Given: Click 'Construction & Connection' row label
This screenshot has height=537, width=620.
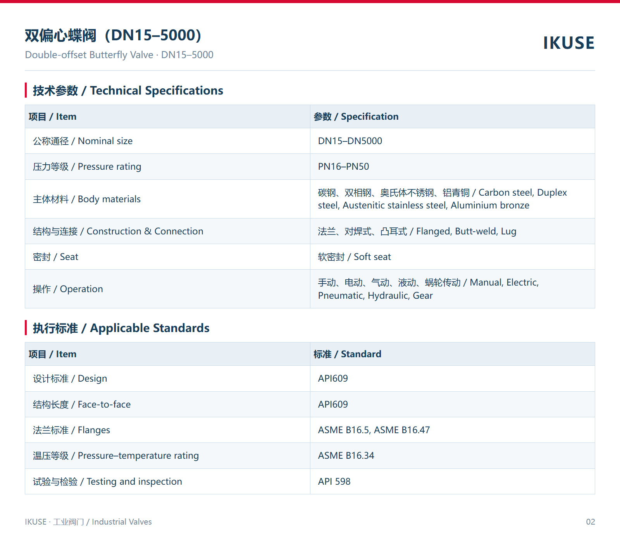Looking at the screenshot, I should coord(118,231).
